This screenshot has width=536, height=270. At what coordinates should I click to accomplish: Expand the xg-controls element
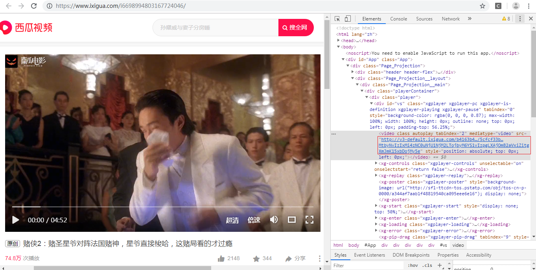tap(376, 163)
